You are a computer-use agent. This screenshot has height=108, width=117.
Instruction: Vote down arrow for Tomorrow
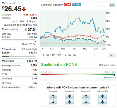53,102
